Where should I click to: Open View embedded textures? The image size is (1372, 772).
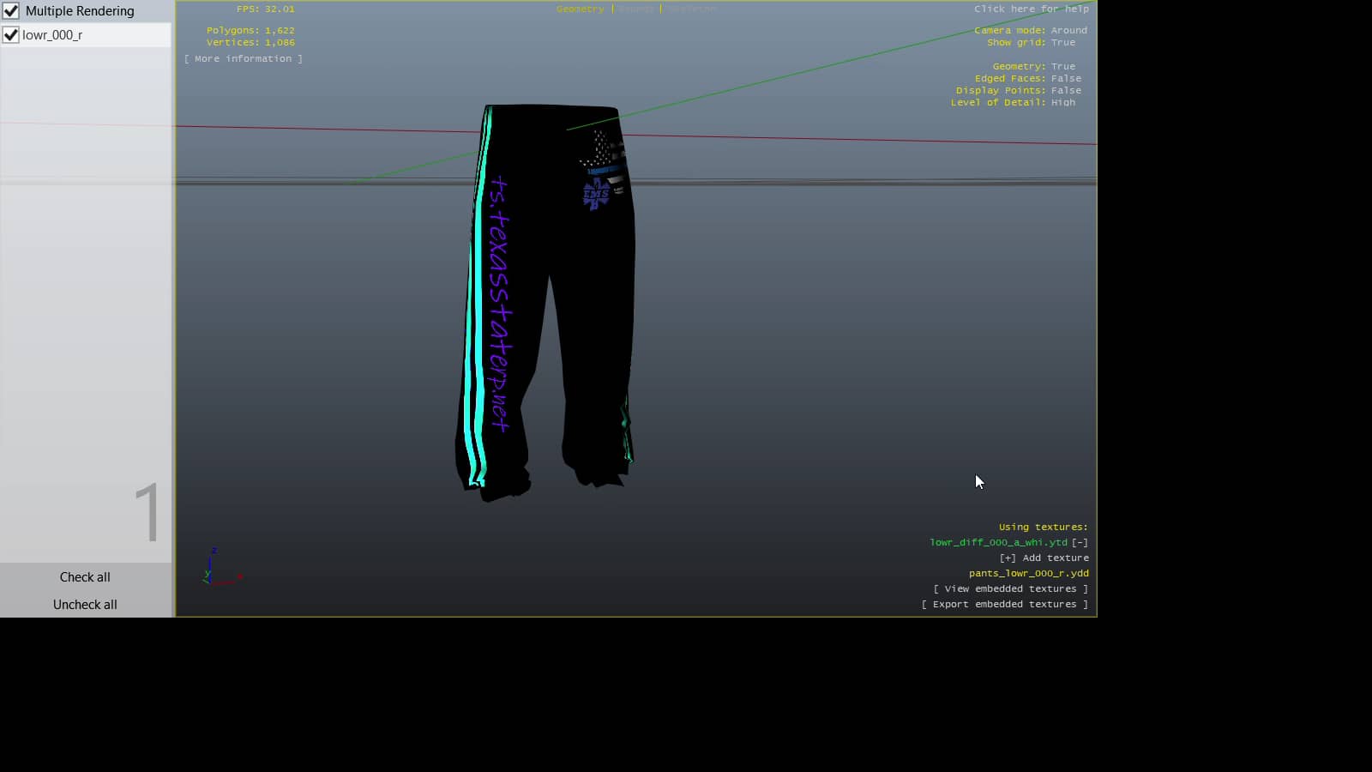(x=1011, y=588)
